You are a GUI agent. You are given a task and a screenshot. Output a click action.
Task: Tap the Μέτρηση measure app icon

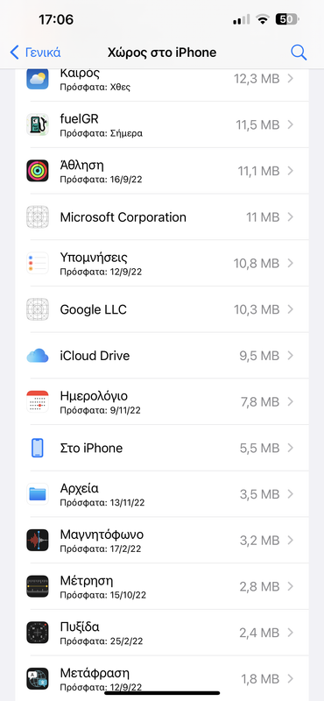pyautogui.click(x=38, y=586)
